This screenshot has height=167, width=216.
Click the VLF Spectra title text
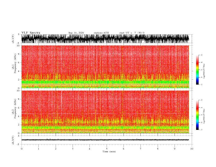point(31,33)
